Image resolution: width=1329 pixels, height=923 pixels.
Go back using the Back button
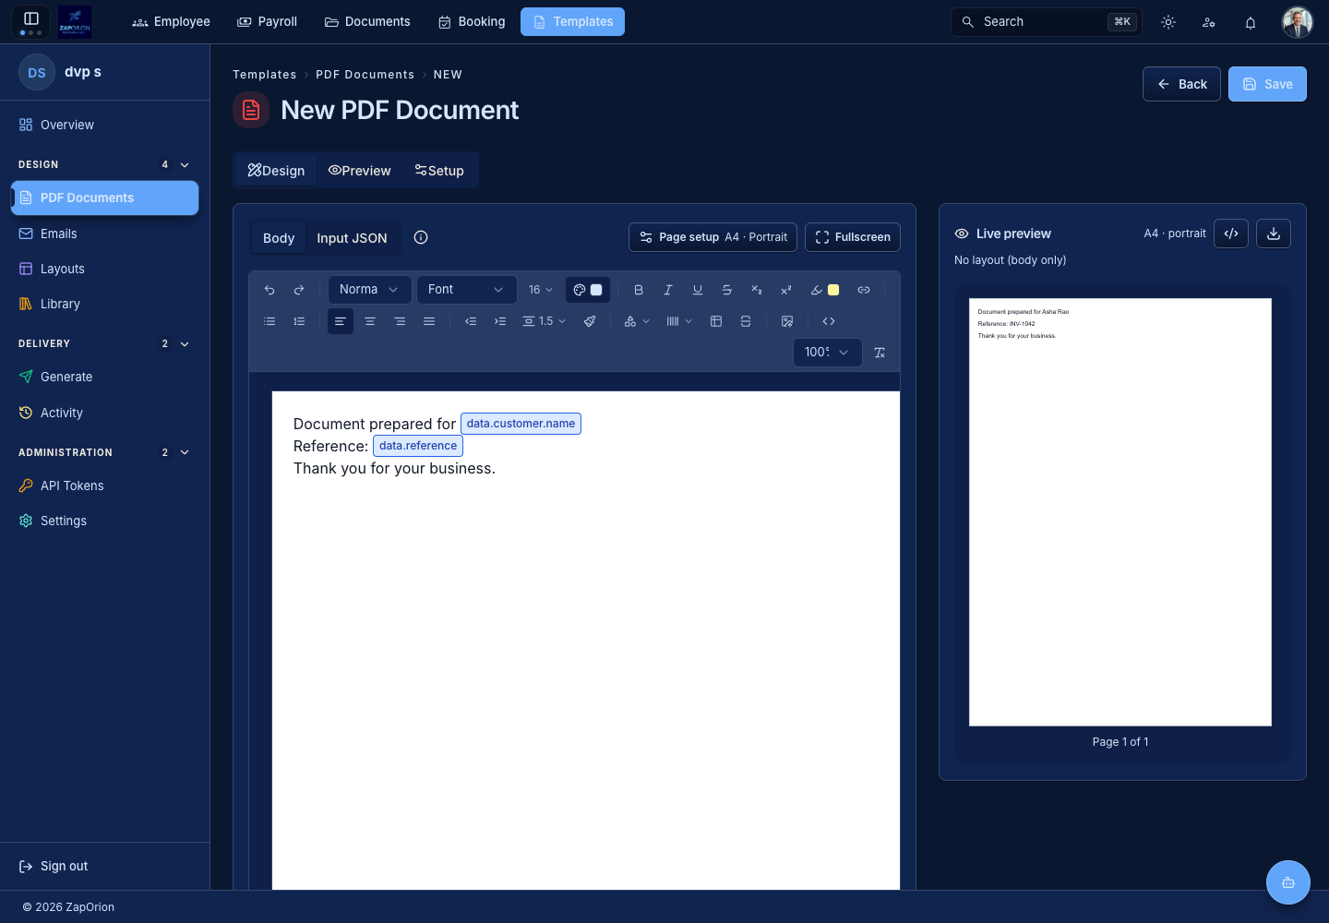coord(1181,84)
